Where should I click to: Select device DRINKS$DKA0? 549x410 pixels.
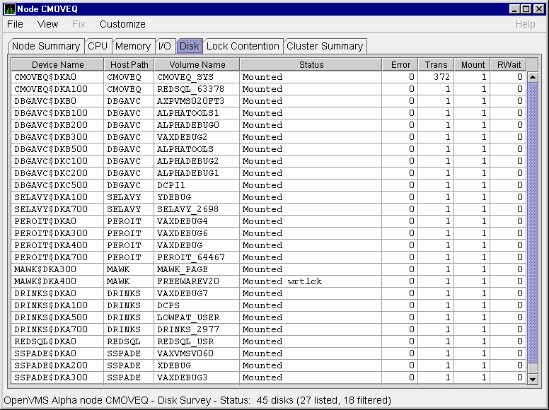click(45, 293)
